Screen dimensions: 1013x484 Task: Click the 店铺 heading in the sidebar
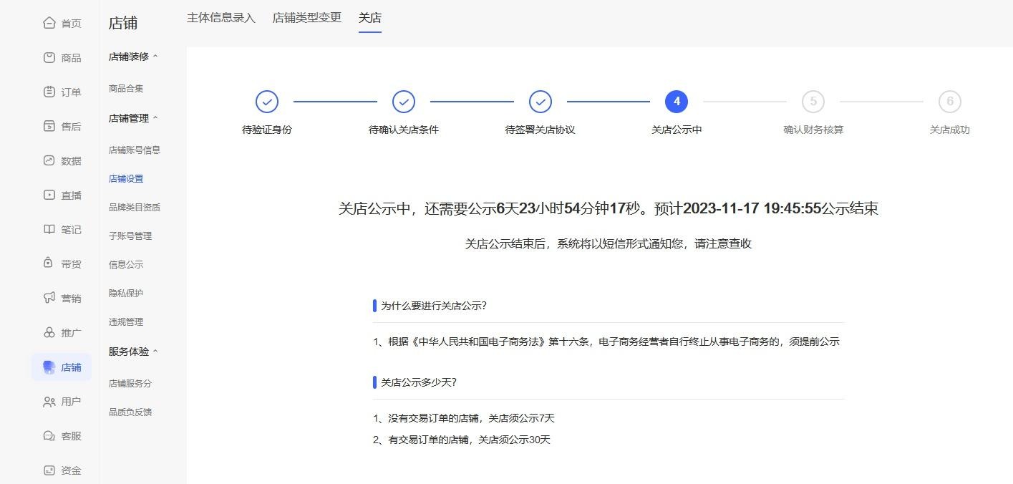pos(123,23)
